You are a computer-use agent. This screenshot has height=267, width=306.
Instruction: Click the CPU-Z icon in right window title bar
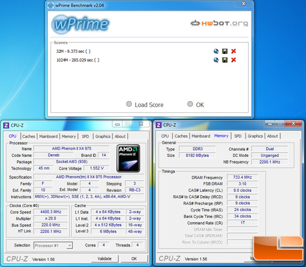coord(159,125)
